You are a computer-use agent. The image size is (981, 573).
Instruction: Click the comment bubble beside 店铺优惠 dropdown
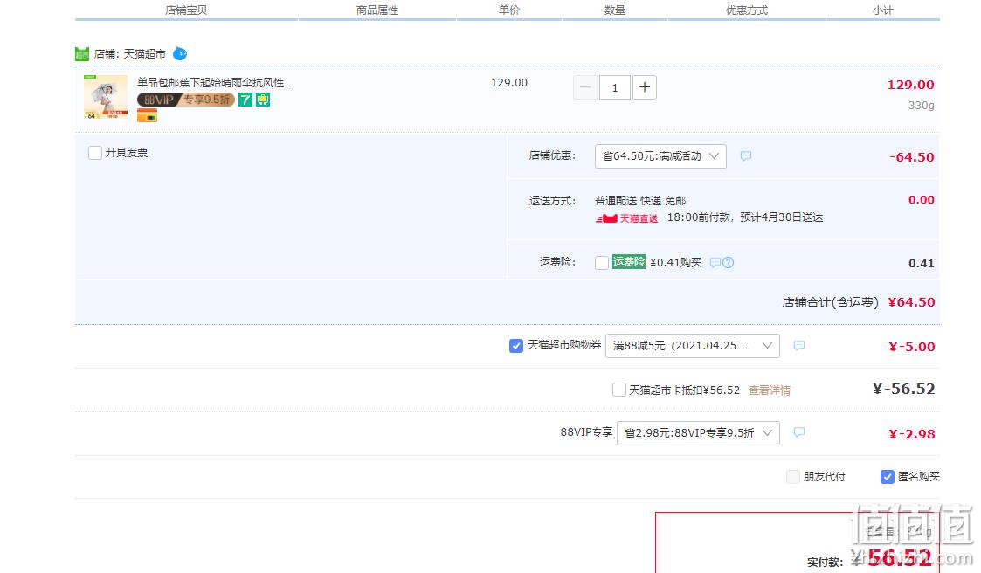(x=746, y=155)
